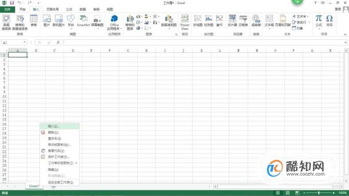This screenshot has height=196, width=349.
Task: Insert a hyperlink using the globe icon
Action: tap(256, 20)
